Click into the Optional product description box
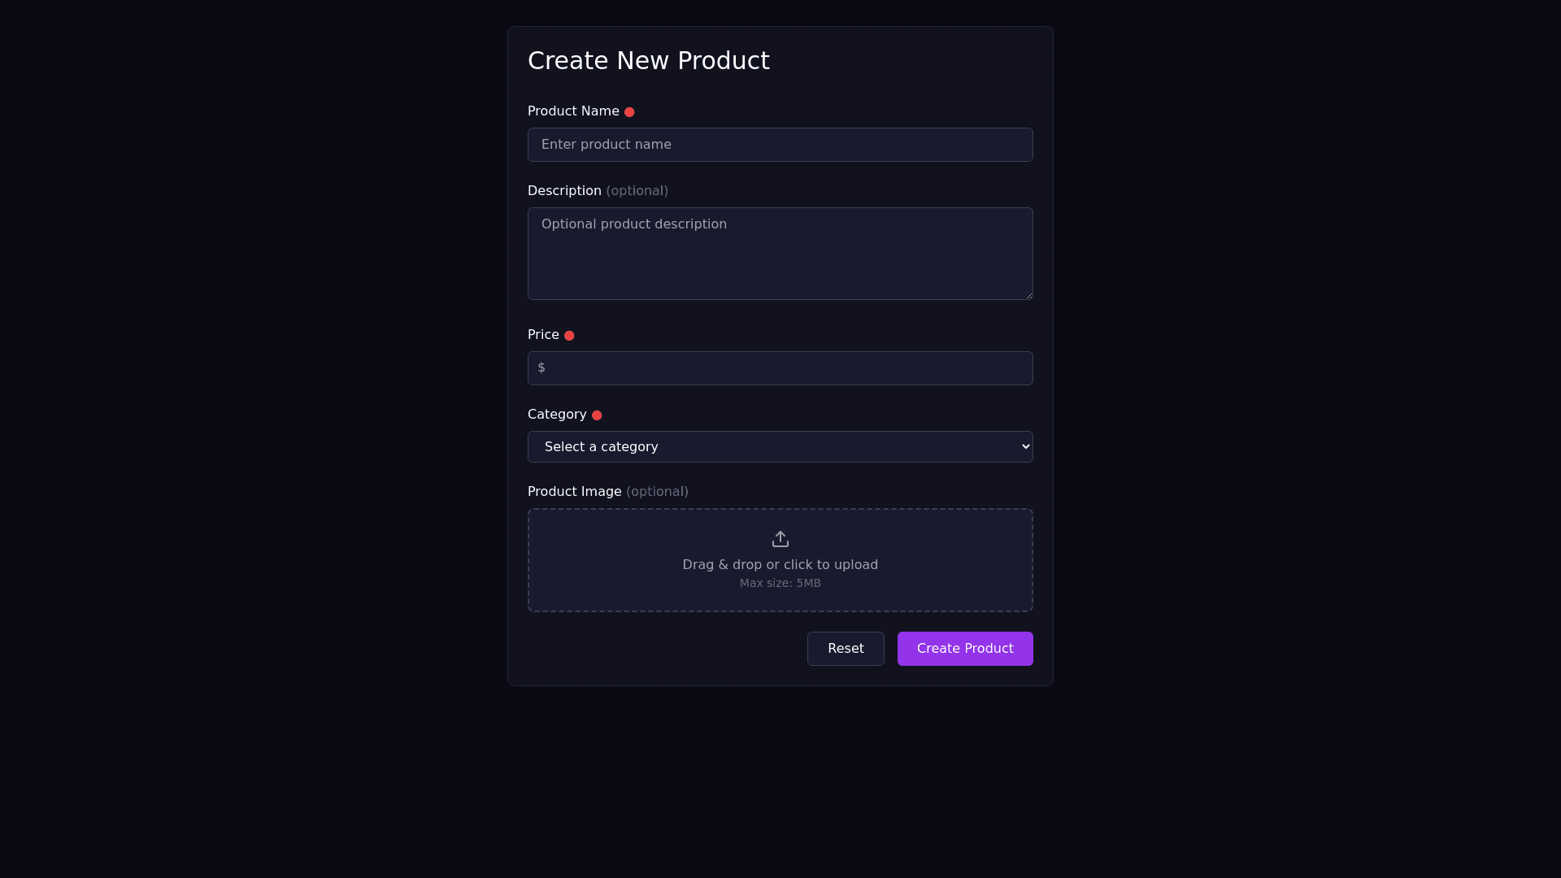This screenshot has height=878, width=1561. coord(780,254)
